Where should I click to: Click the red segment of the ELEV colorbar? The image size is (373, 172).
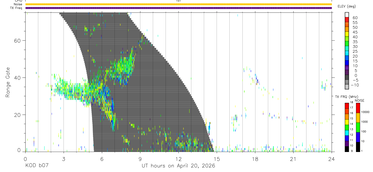pos(347,20)
